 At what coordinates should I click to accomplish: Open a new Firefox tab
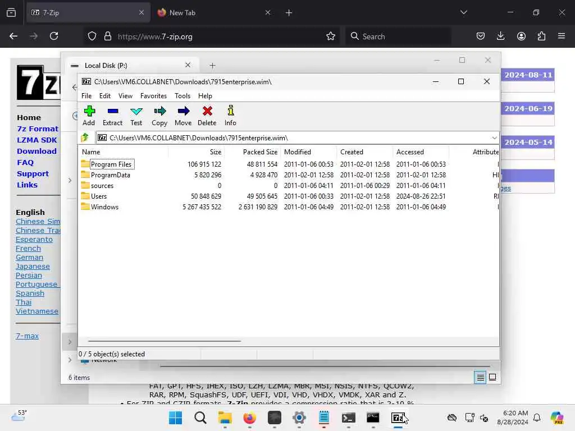tap(289, 13)
